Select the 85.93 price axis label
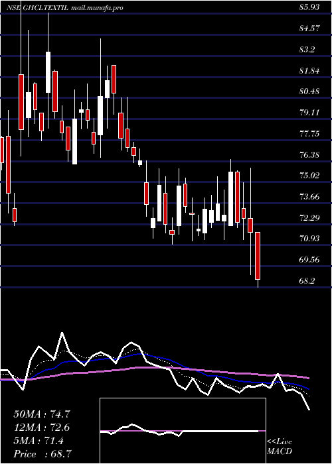 click(309, 7)
